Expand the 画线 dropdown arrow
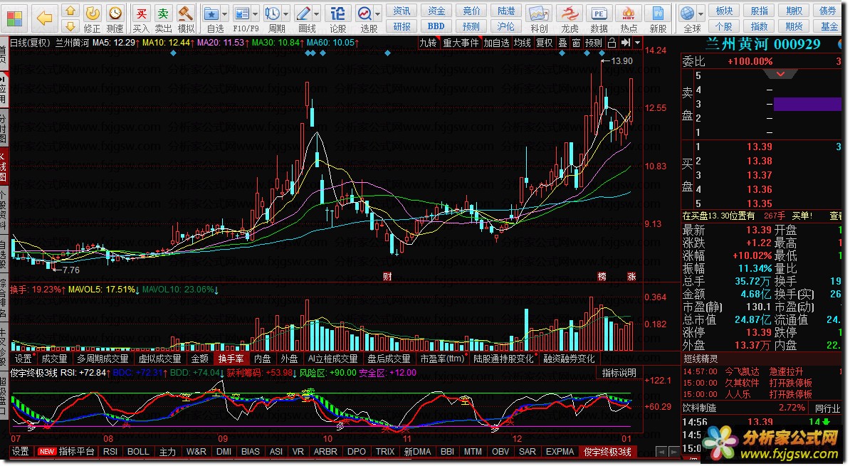Screen dimensions: 850x466 point(317,15)
